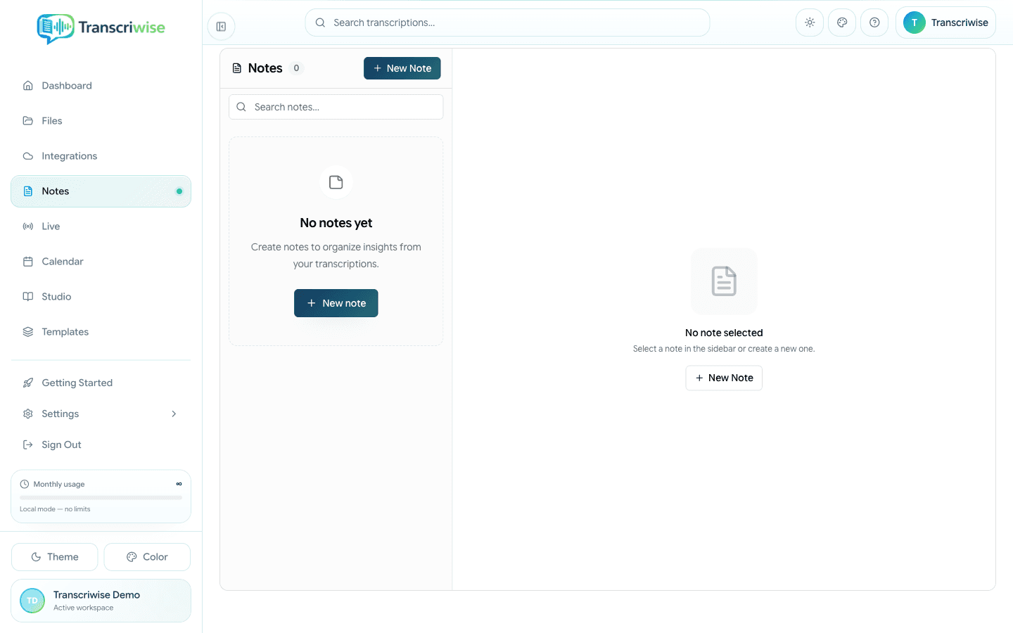Click New Note button in Notes header
This screenshot has width=1013, height=633.
[402, 68]
